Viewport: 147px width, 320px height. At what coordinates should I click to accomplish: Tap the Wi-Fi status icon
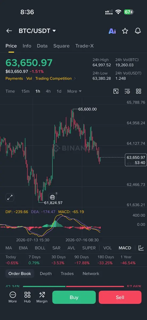(118, 12)
